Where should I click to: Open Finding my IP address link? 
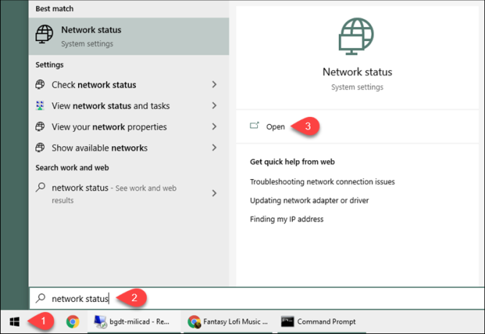[x=286, y=219]
